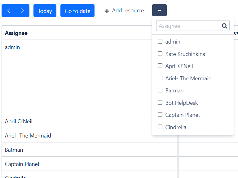Screen dimensions: 238x178
Task: Select the Ariel- The Mermaid checkbox
Action: (160, 78)
